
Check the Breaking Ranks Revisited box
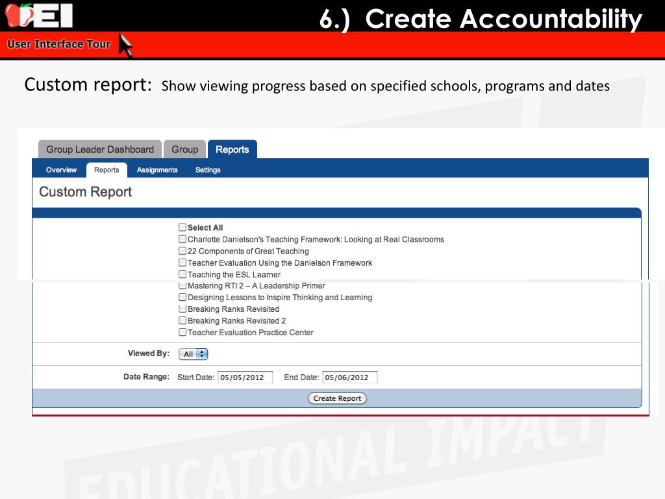[182, 309]
